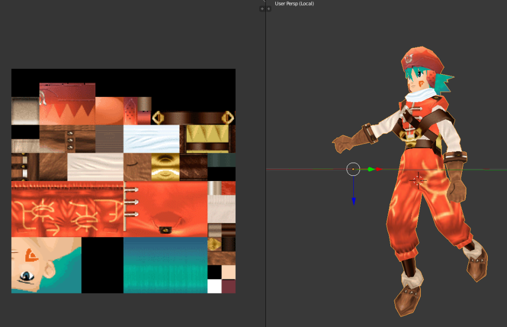Click the red X-axis gizmo arrow
The width and height of the screenshot is (507, 327).
[378, 169]
